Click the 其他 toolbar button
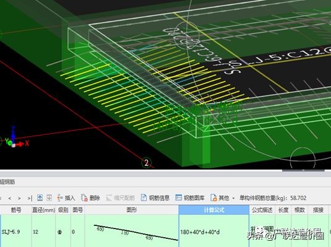Viewport: 331px width, 247px height. click(x=220, y=197)
